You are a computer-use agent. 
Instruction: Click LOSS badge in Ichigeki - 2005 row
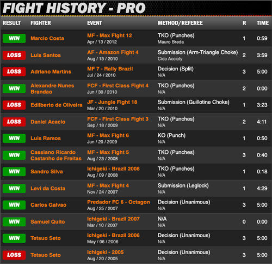tap(14, 255)
